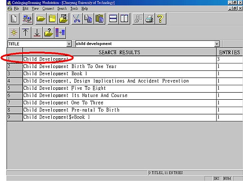Viewport: 243px width, 181px height.
Task: Open the Help menu
Action: pyautogui.click(x=84, y=9)
